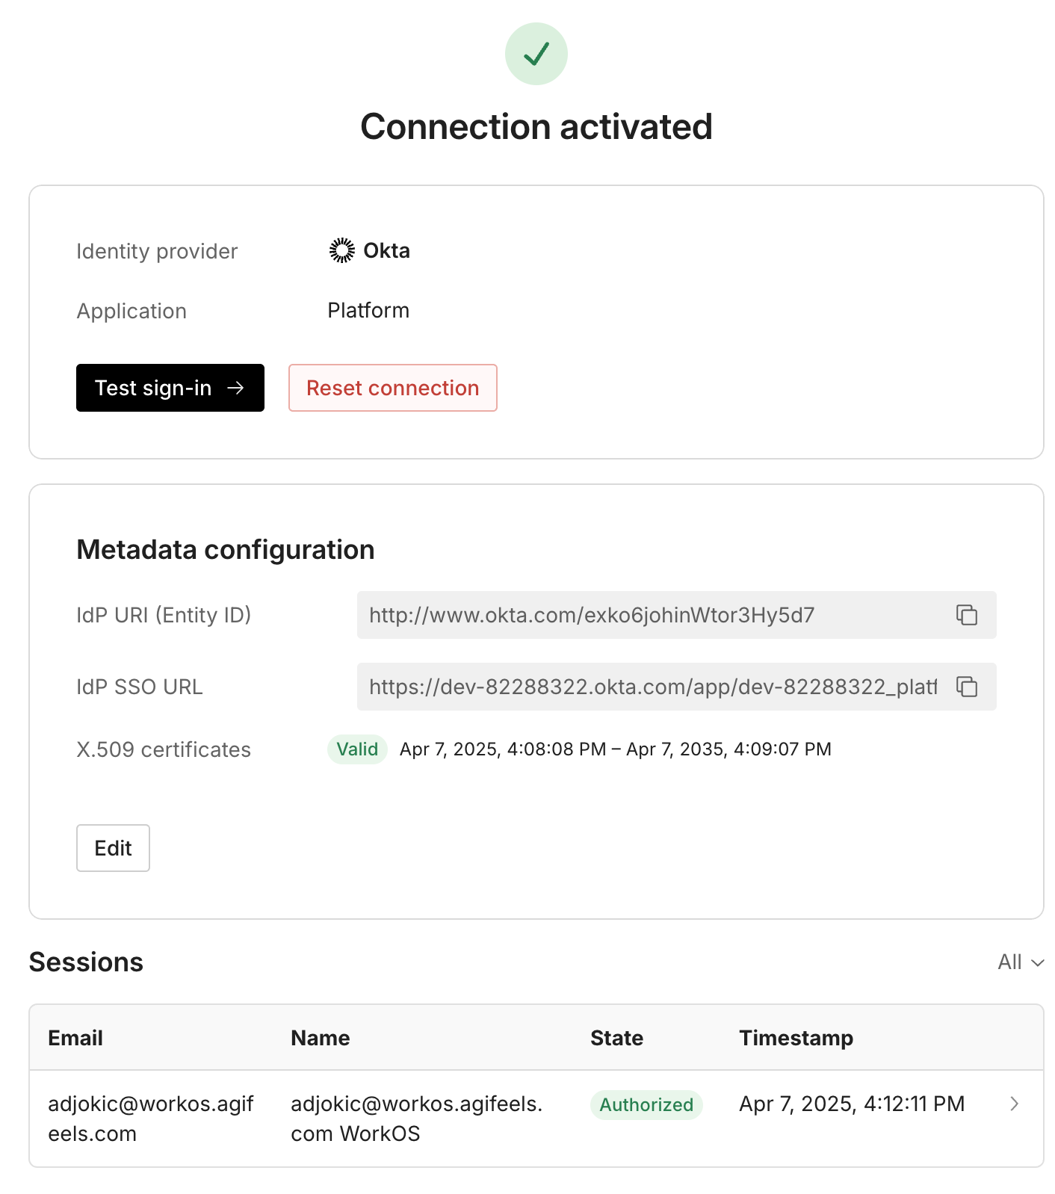The image size is (1055, 1194).
Task: Click the Valid certificate status badge
Action: click(356, 749)
